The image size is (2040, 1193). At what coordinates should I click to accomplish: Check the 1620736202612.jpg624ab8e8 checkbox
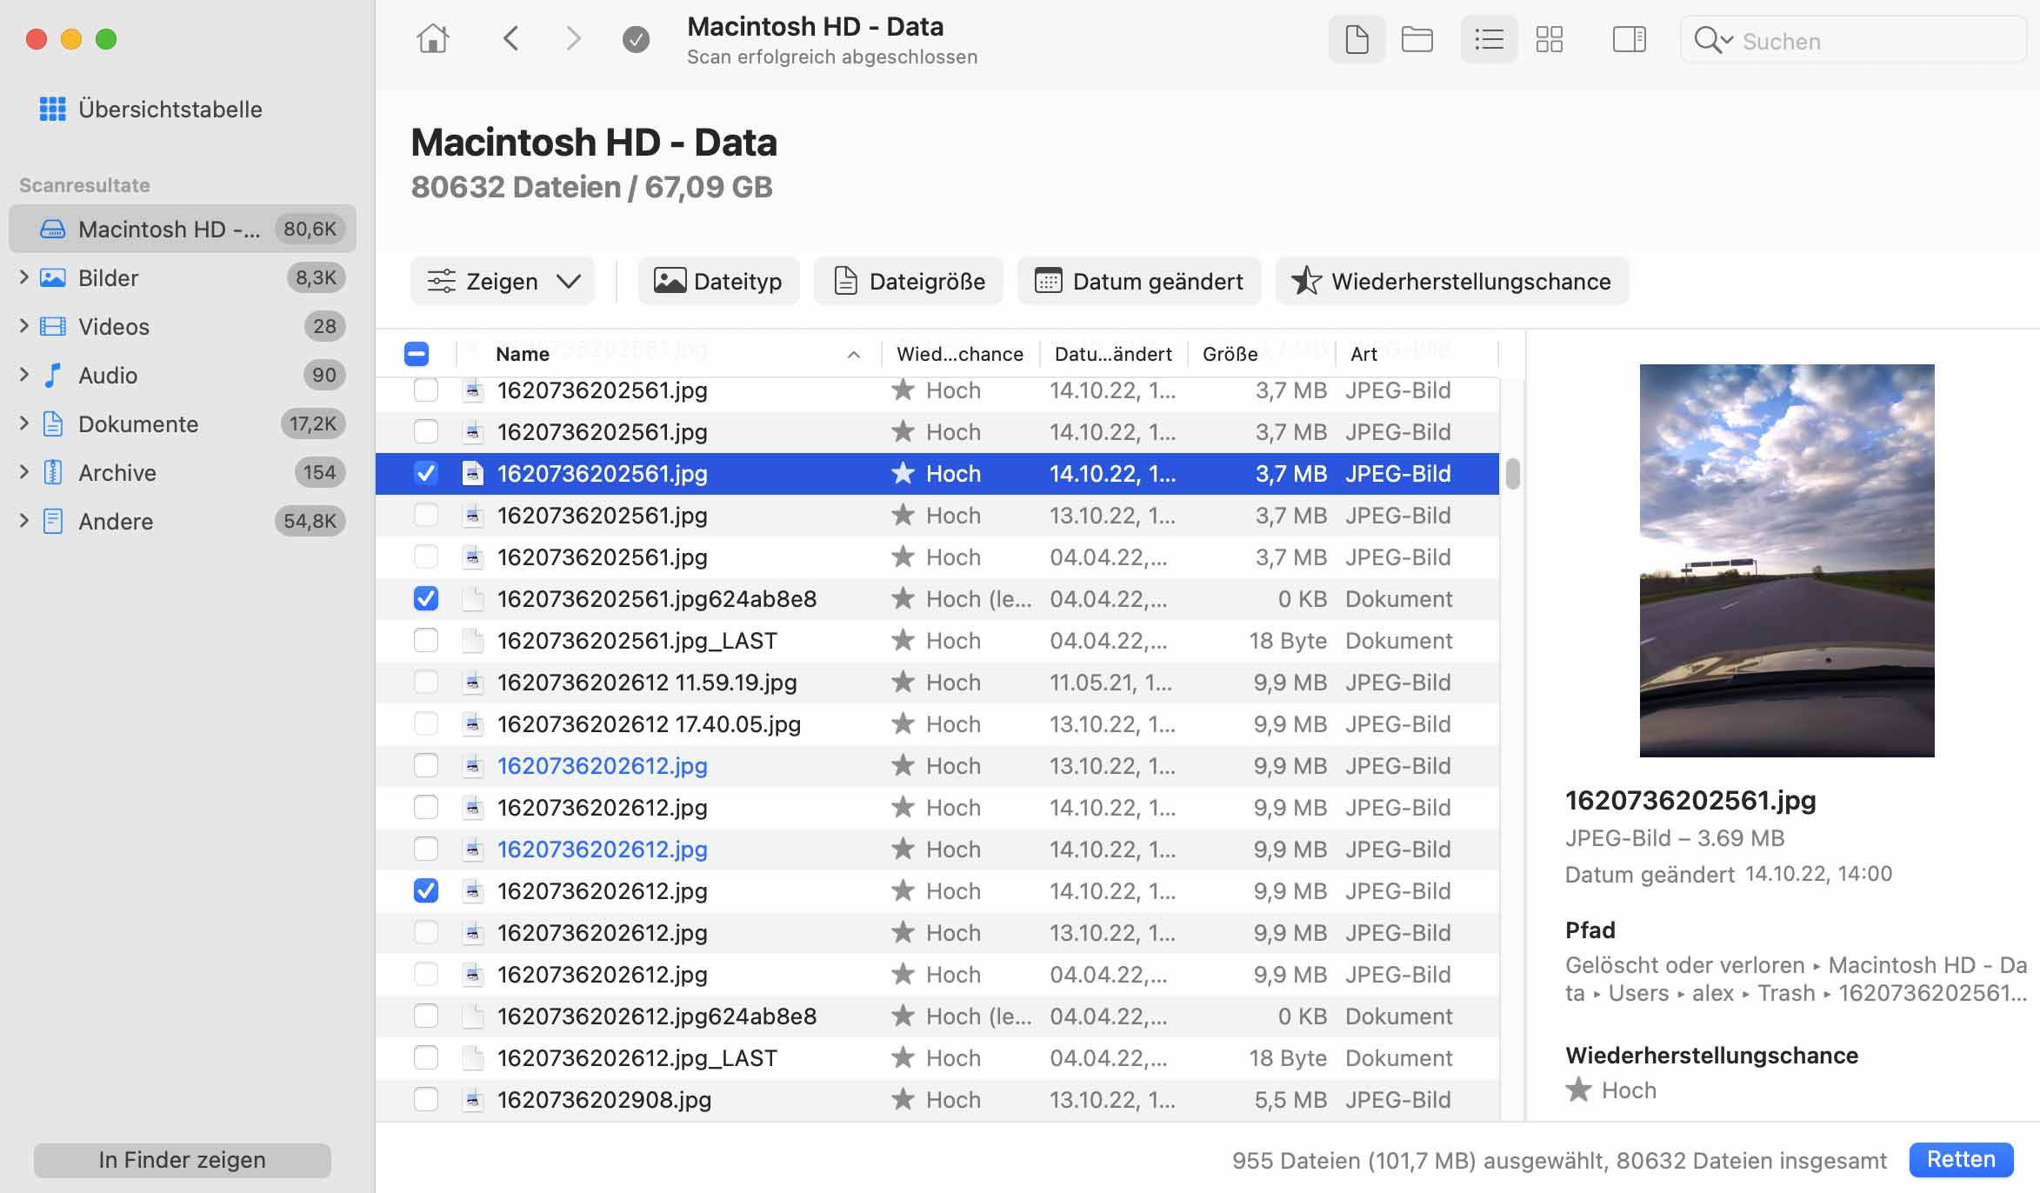426,1016
